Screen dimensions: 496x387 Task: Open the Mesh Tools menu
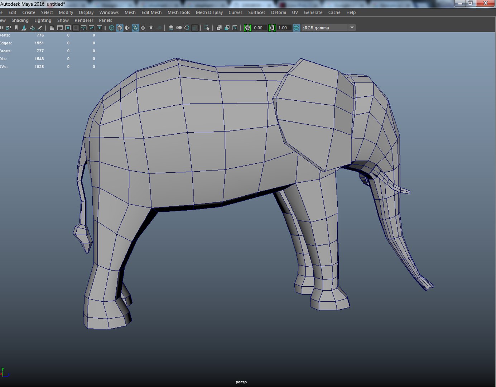click(x=179, y=12)
